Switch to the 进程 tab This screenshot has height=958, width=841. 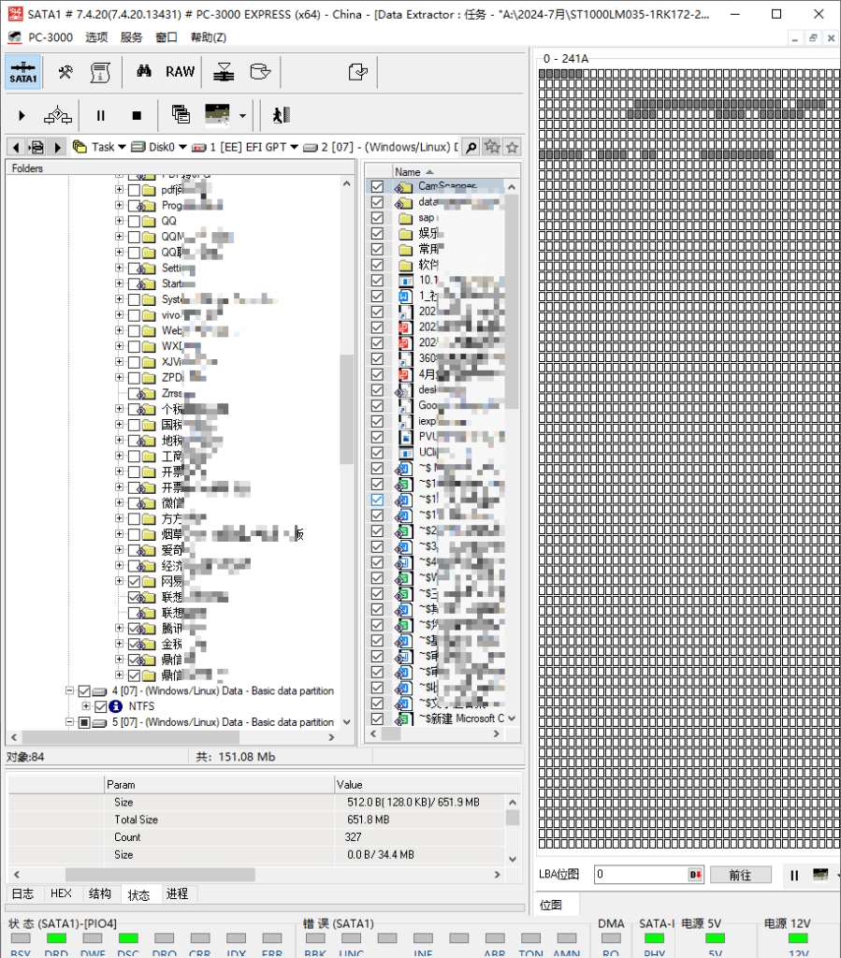click(x=177, y=893)
